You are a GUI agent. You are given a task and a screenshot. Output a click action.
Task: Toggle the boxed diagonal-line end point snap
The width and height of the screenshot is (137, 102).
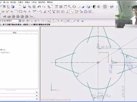point(52,21)
